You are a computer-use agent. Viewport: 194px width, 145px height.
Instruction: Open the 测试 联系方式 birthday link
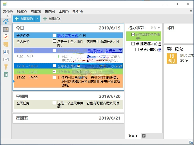click(67, 36)
